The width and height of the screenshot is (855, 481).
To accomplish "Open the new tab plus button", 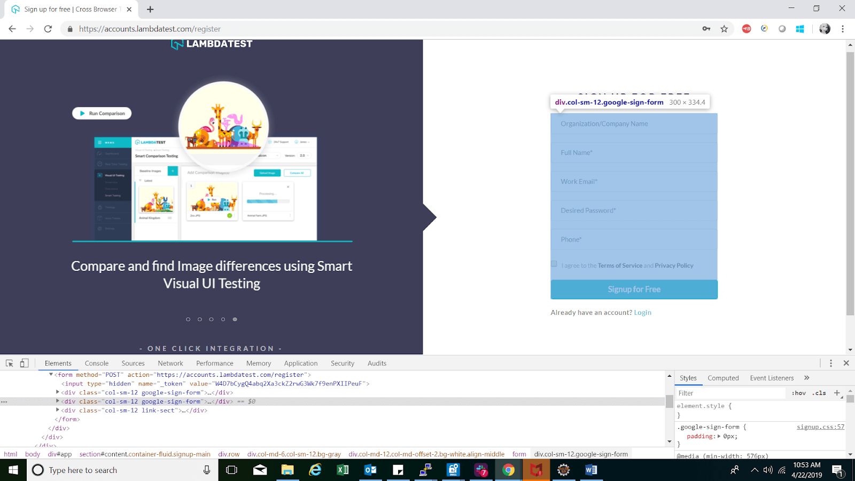I will coord(150,9).
